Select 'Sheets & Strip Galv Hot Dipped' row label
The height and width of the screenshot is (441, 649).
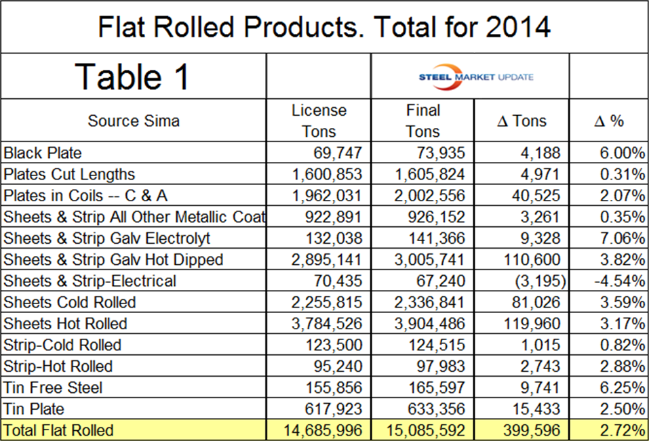tap(113, 259)
